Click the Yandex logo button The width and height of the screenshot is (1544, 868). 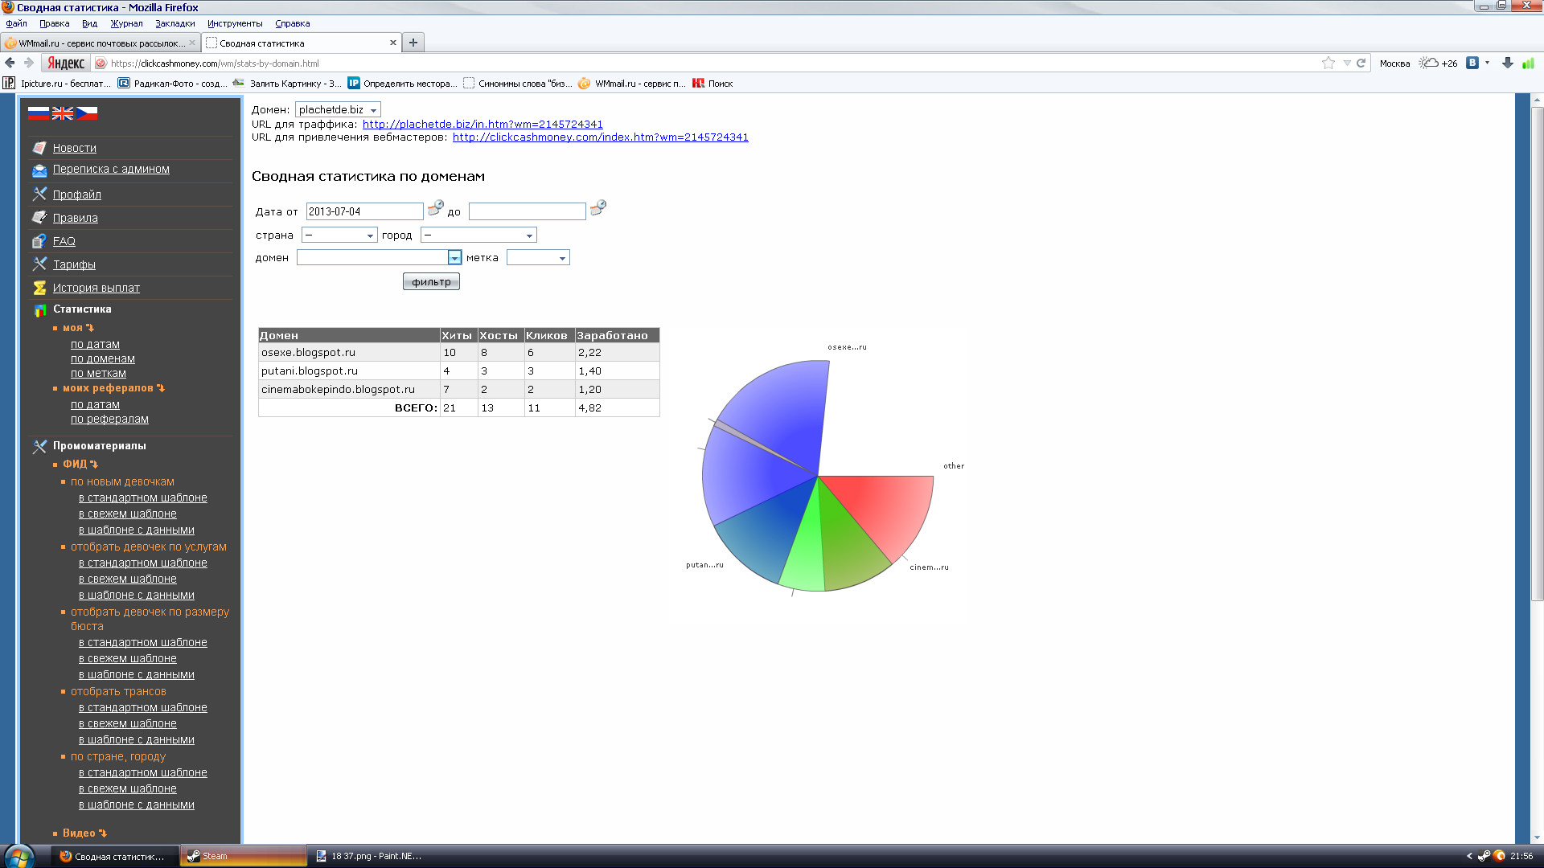[x=65, y=63]
